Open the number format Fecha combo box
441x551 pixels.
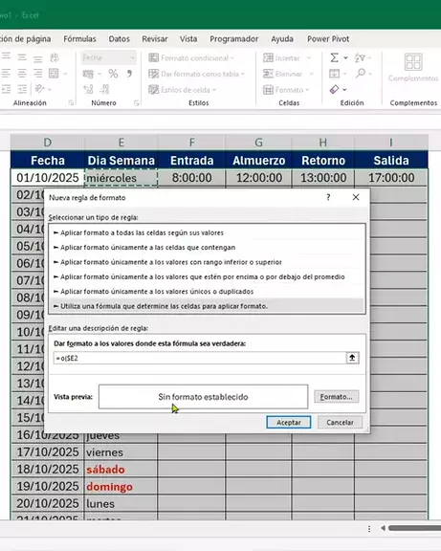click(109, 57)
